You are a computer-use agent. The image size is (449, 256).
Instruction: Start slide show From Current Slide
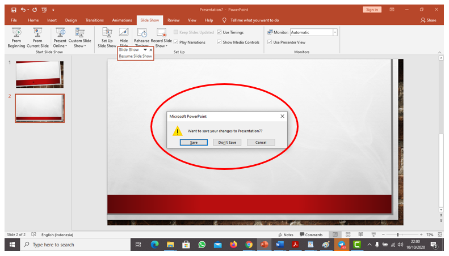[x=37, y=38]
